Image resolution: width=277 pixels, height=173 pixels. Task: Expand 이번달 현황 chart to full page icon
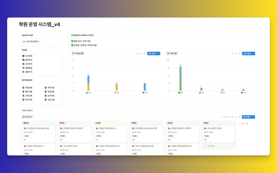[x=141, y=53]
